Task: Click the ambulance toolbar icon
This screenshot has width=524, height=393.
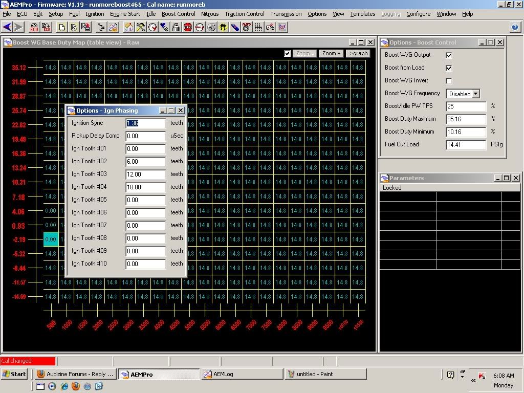Action: coord(270,27)
